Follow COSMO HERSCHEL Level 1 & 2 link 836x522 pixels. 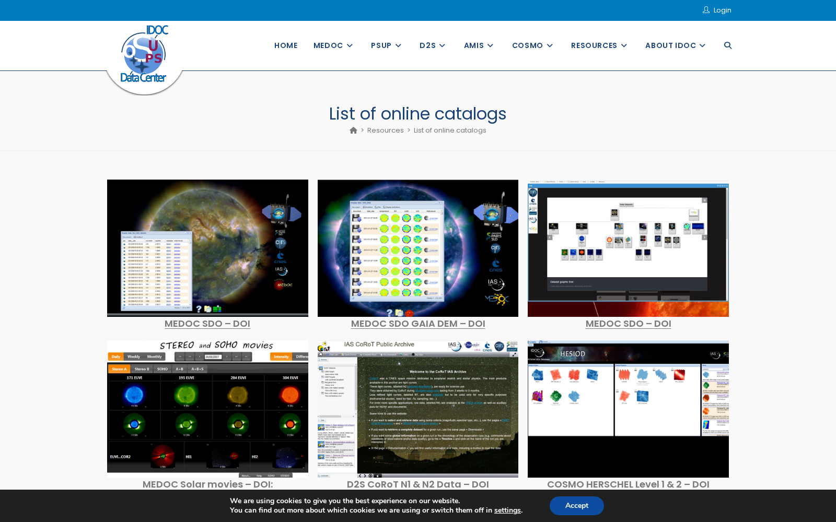click(628, 484)
